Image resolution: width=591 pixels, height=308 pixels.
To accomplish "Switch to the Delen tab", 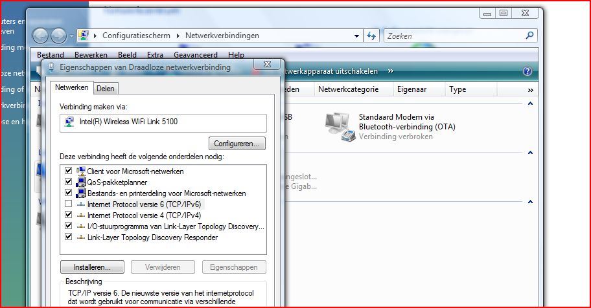I will (106, 89).
